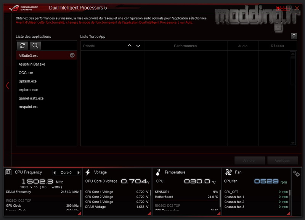Click the Performances column header

pyautogui.click(x=185, y=46)
